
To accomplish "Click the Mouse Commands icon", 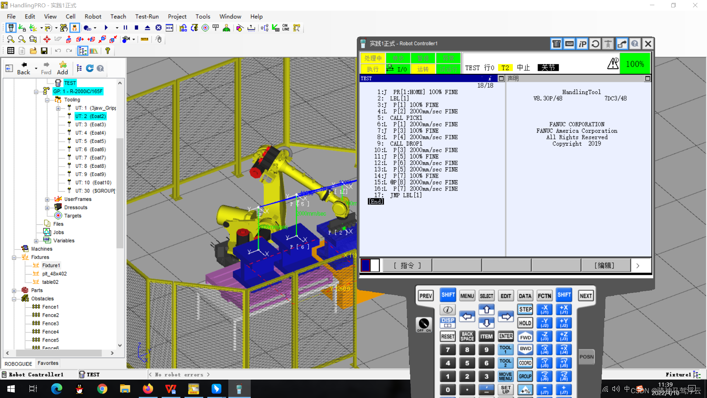I will 159,39.
